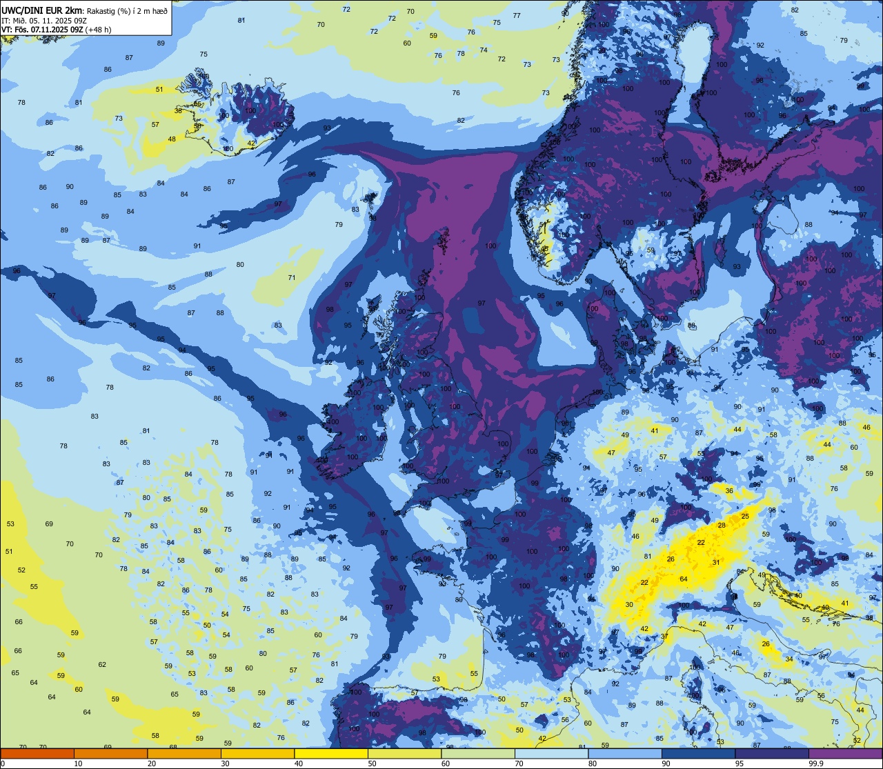Click the dark orange 0–10 legend color segment

point(37,753)
